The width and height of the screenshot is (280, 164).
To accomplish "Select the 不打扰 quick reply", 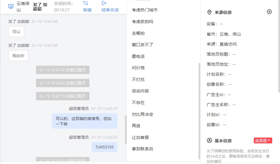I will tap(138, 80).
